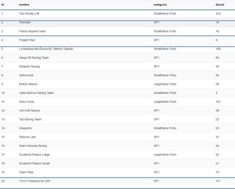The image size is (235, 189).
Task: Click 'Patria Hispana Team' name cell
Action: pyautogui.click(x=32, y=31)
